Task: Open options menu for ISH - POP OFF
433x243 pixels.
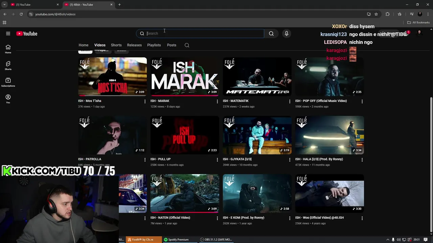Action: 362,101
